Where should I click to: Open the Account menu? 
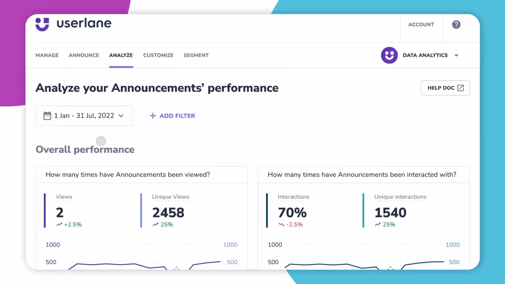pos(421,24)
